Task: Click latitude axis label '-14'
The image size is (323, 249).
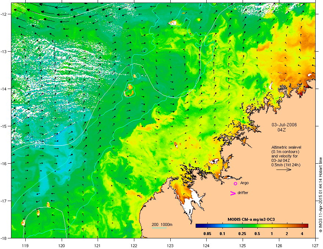Action: pos(4,89)
